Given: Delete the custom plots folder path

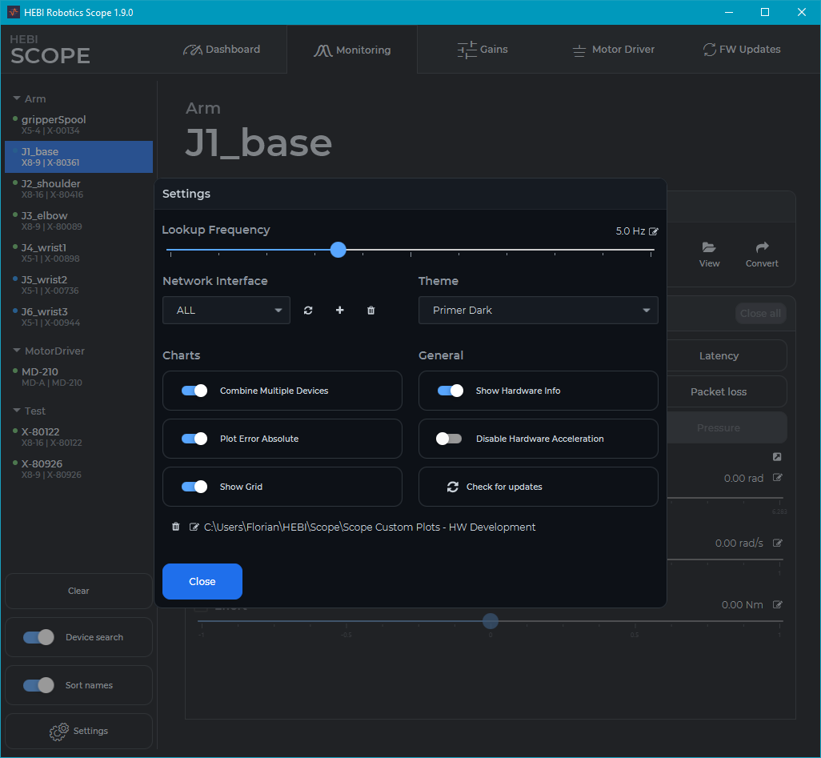Looking at the screenshot, I should (x=176, y=527).
